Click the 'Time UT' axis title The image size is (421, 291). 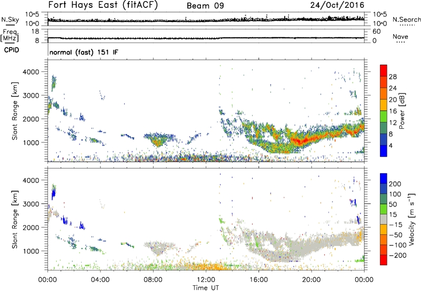(206, 287)
